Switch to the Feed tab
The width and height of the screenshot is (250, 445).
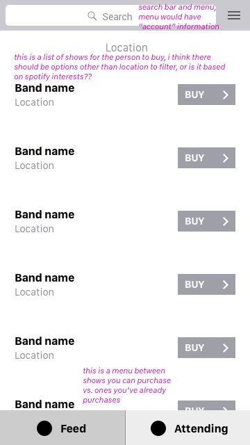[62, 428]
